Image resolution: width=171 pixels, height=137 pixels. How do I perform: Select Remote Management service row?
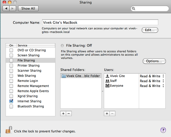pyautogui.click(x=30, y=86)
